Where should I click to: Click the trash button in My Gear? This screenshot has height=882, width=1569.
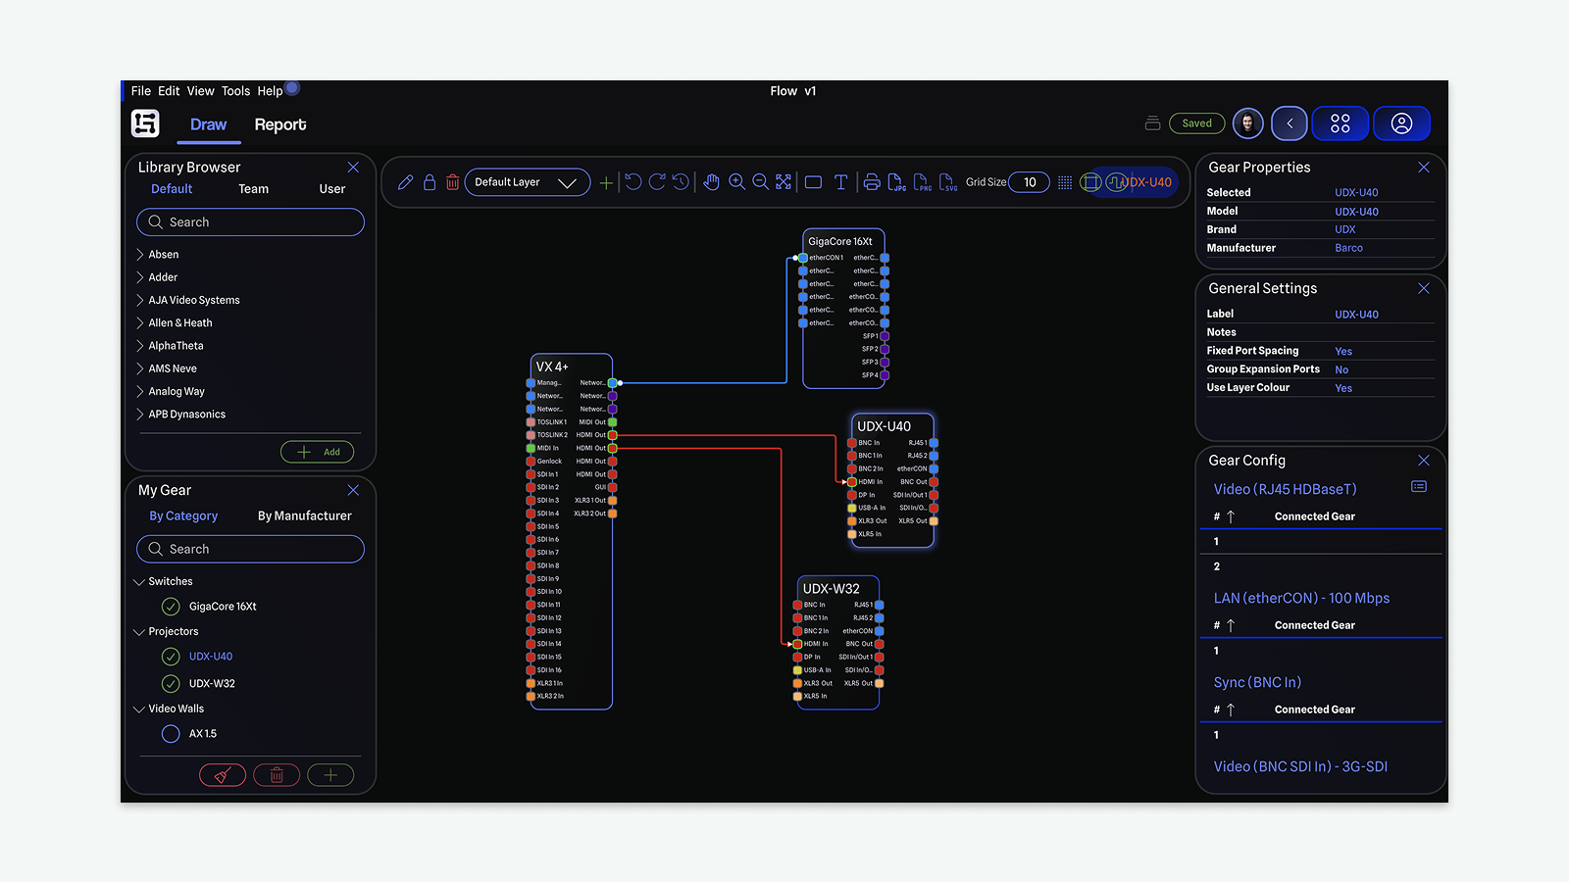tap(277, 775)
